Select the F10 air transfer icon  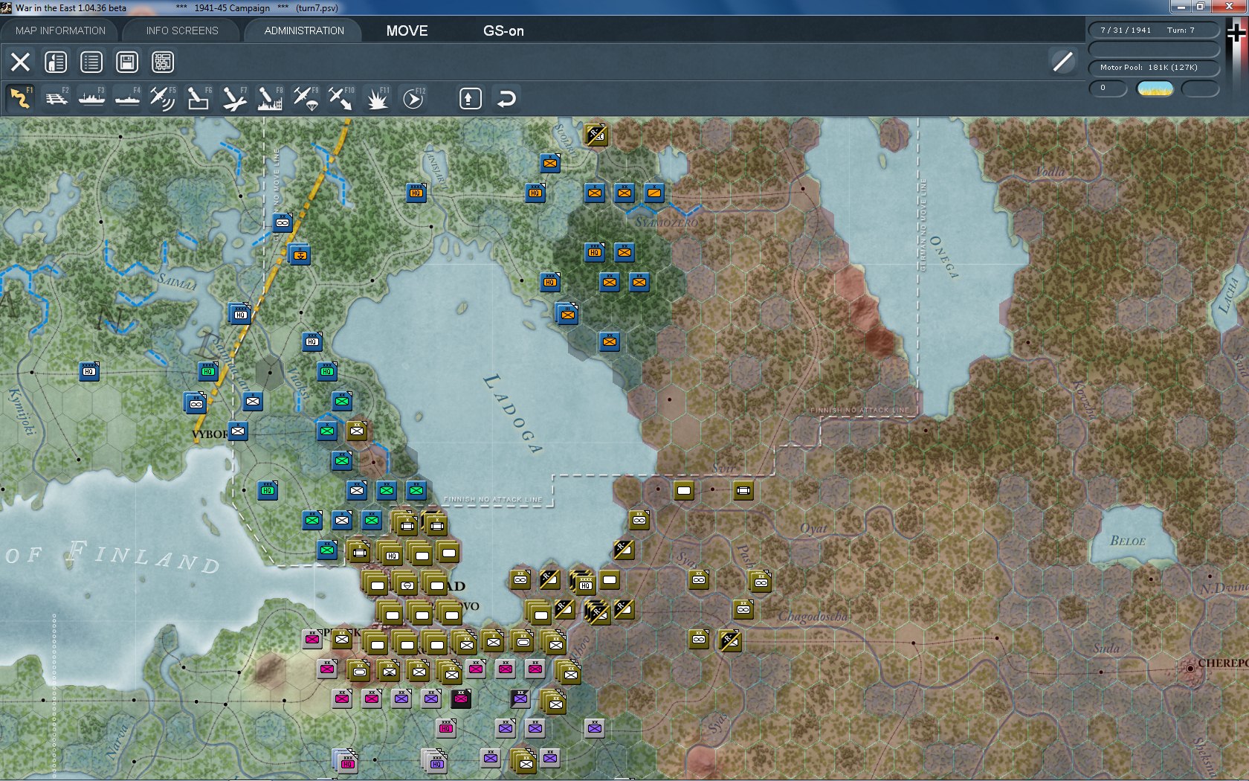pyautogui.click(x=341, y=98)
